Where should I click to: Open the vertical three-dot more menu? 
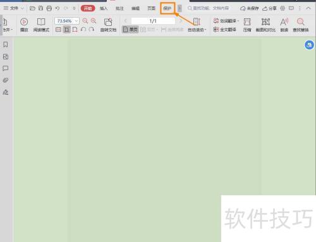pyautogui.click(x=300, y=8)
